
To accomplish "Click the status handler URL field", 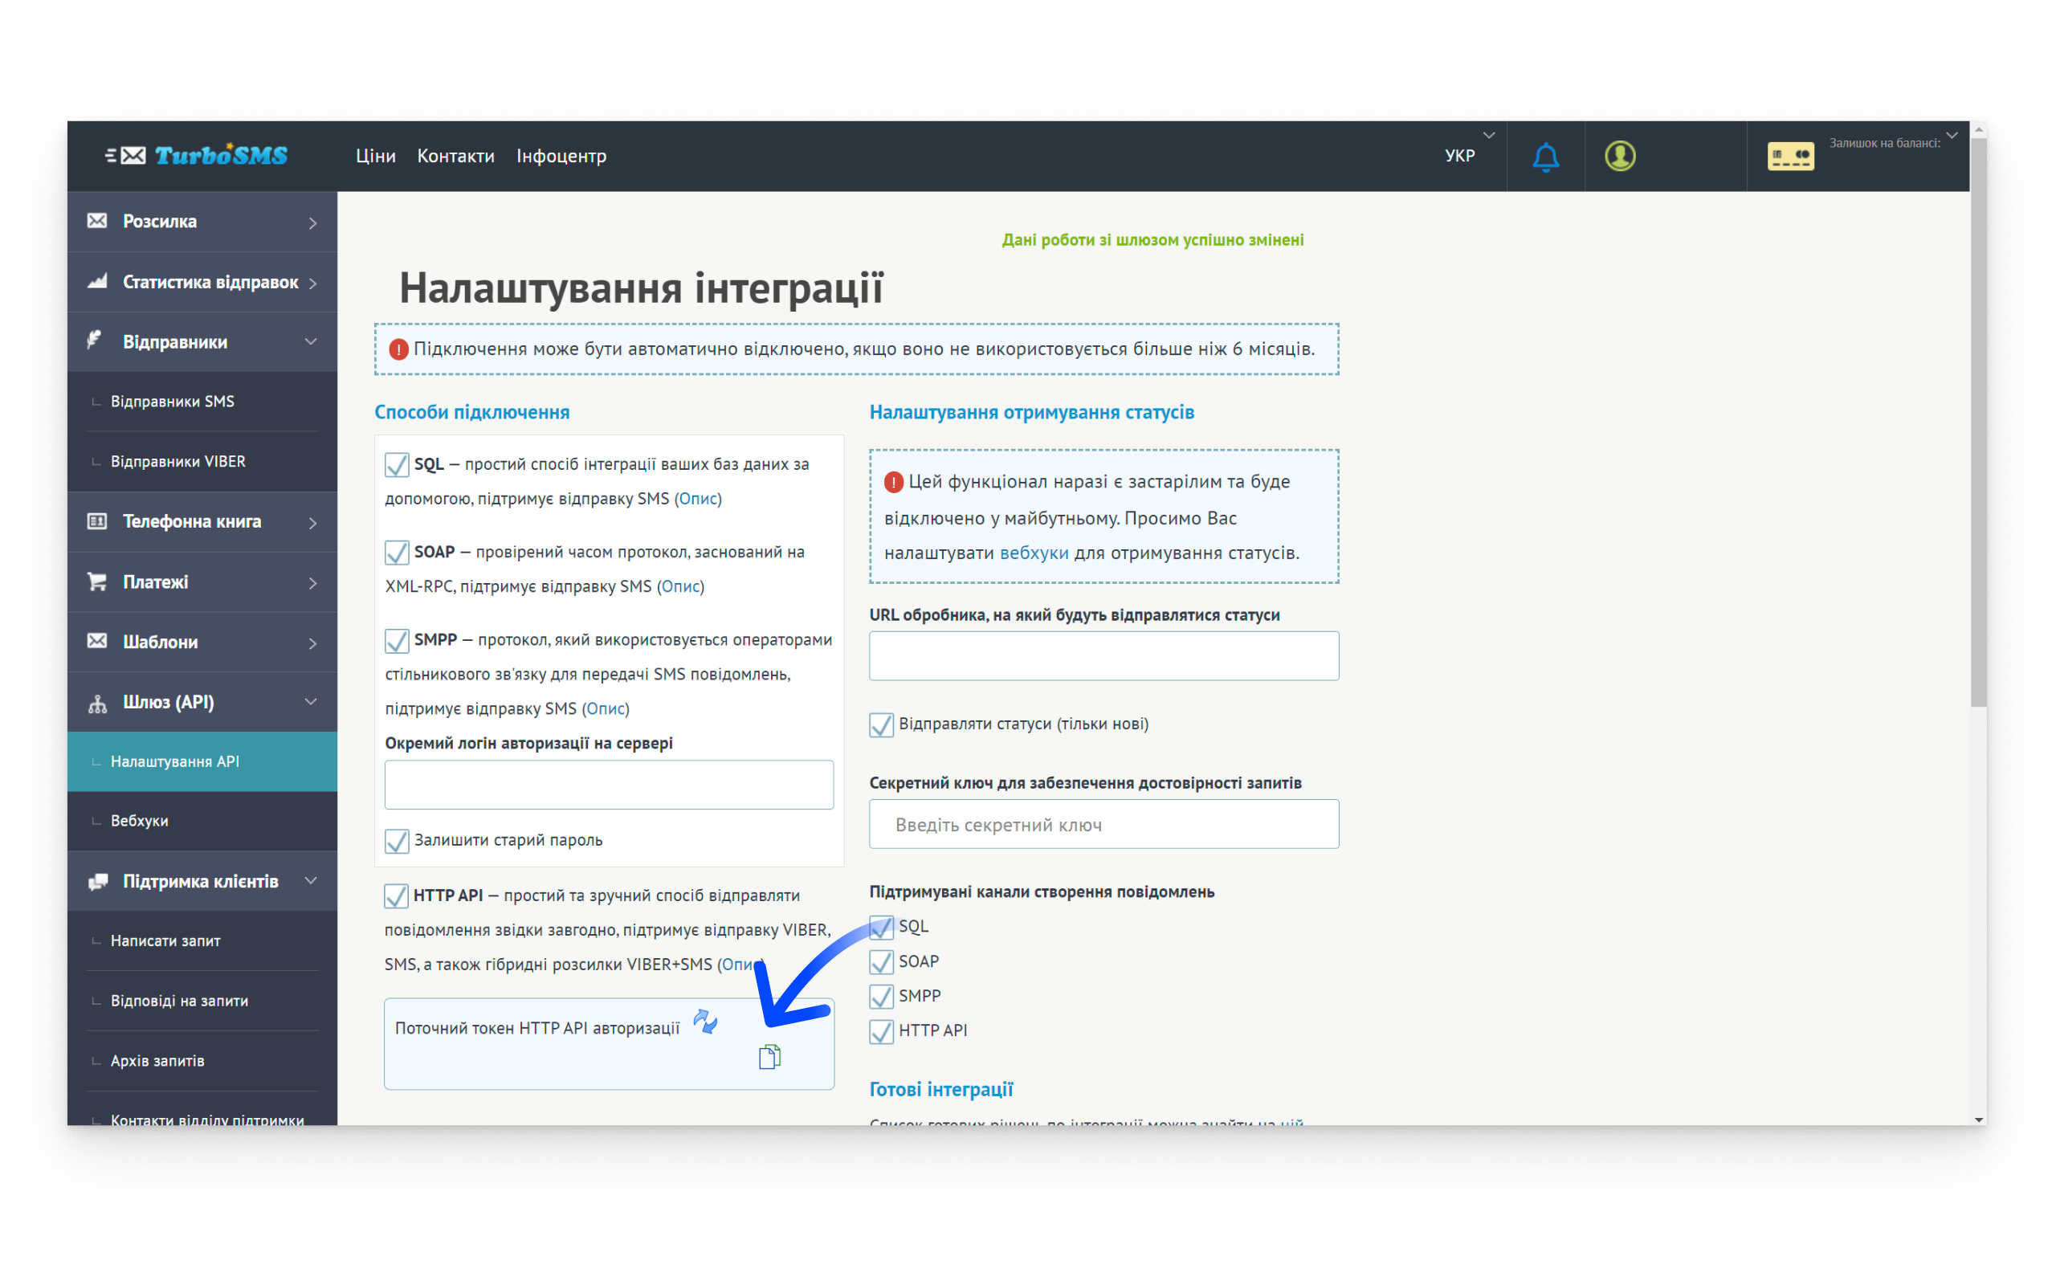I will click(1103, 655).
